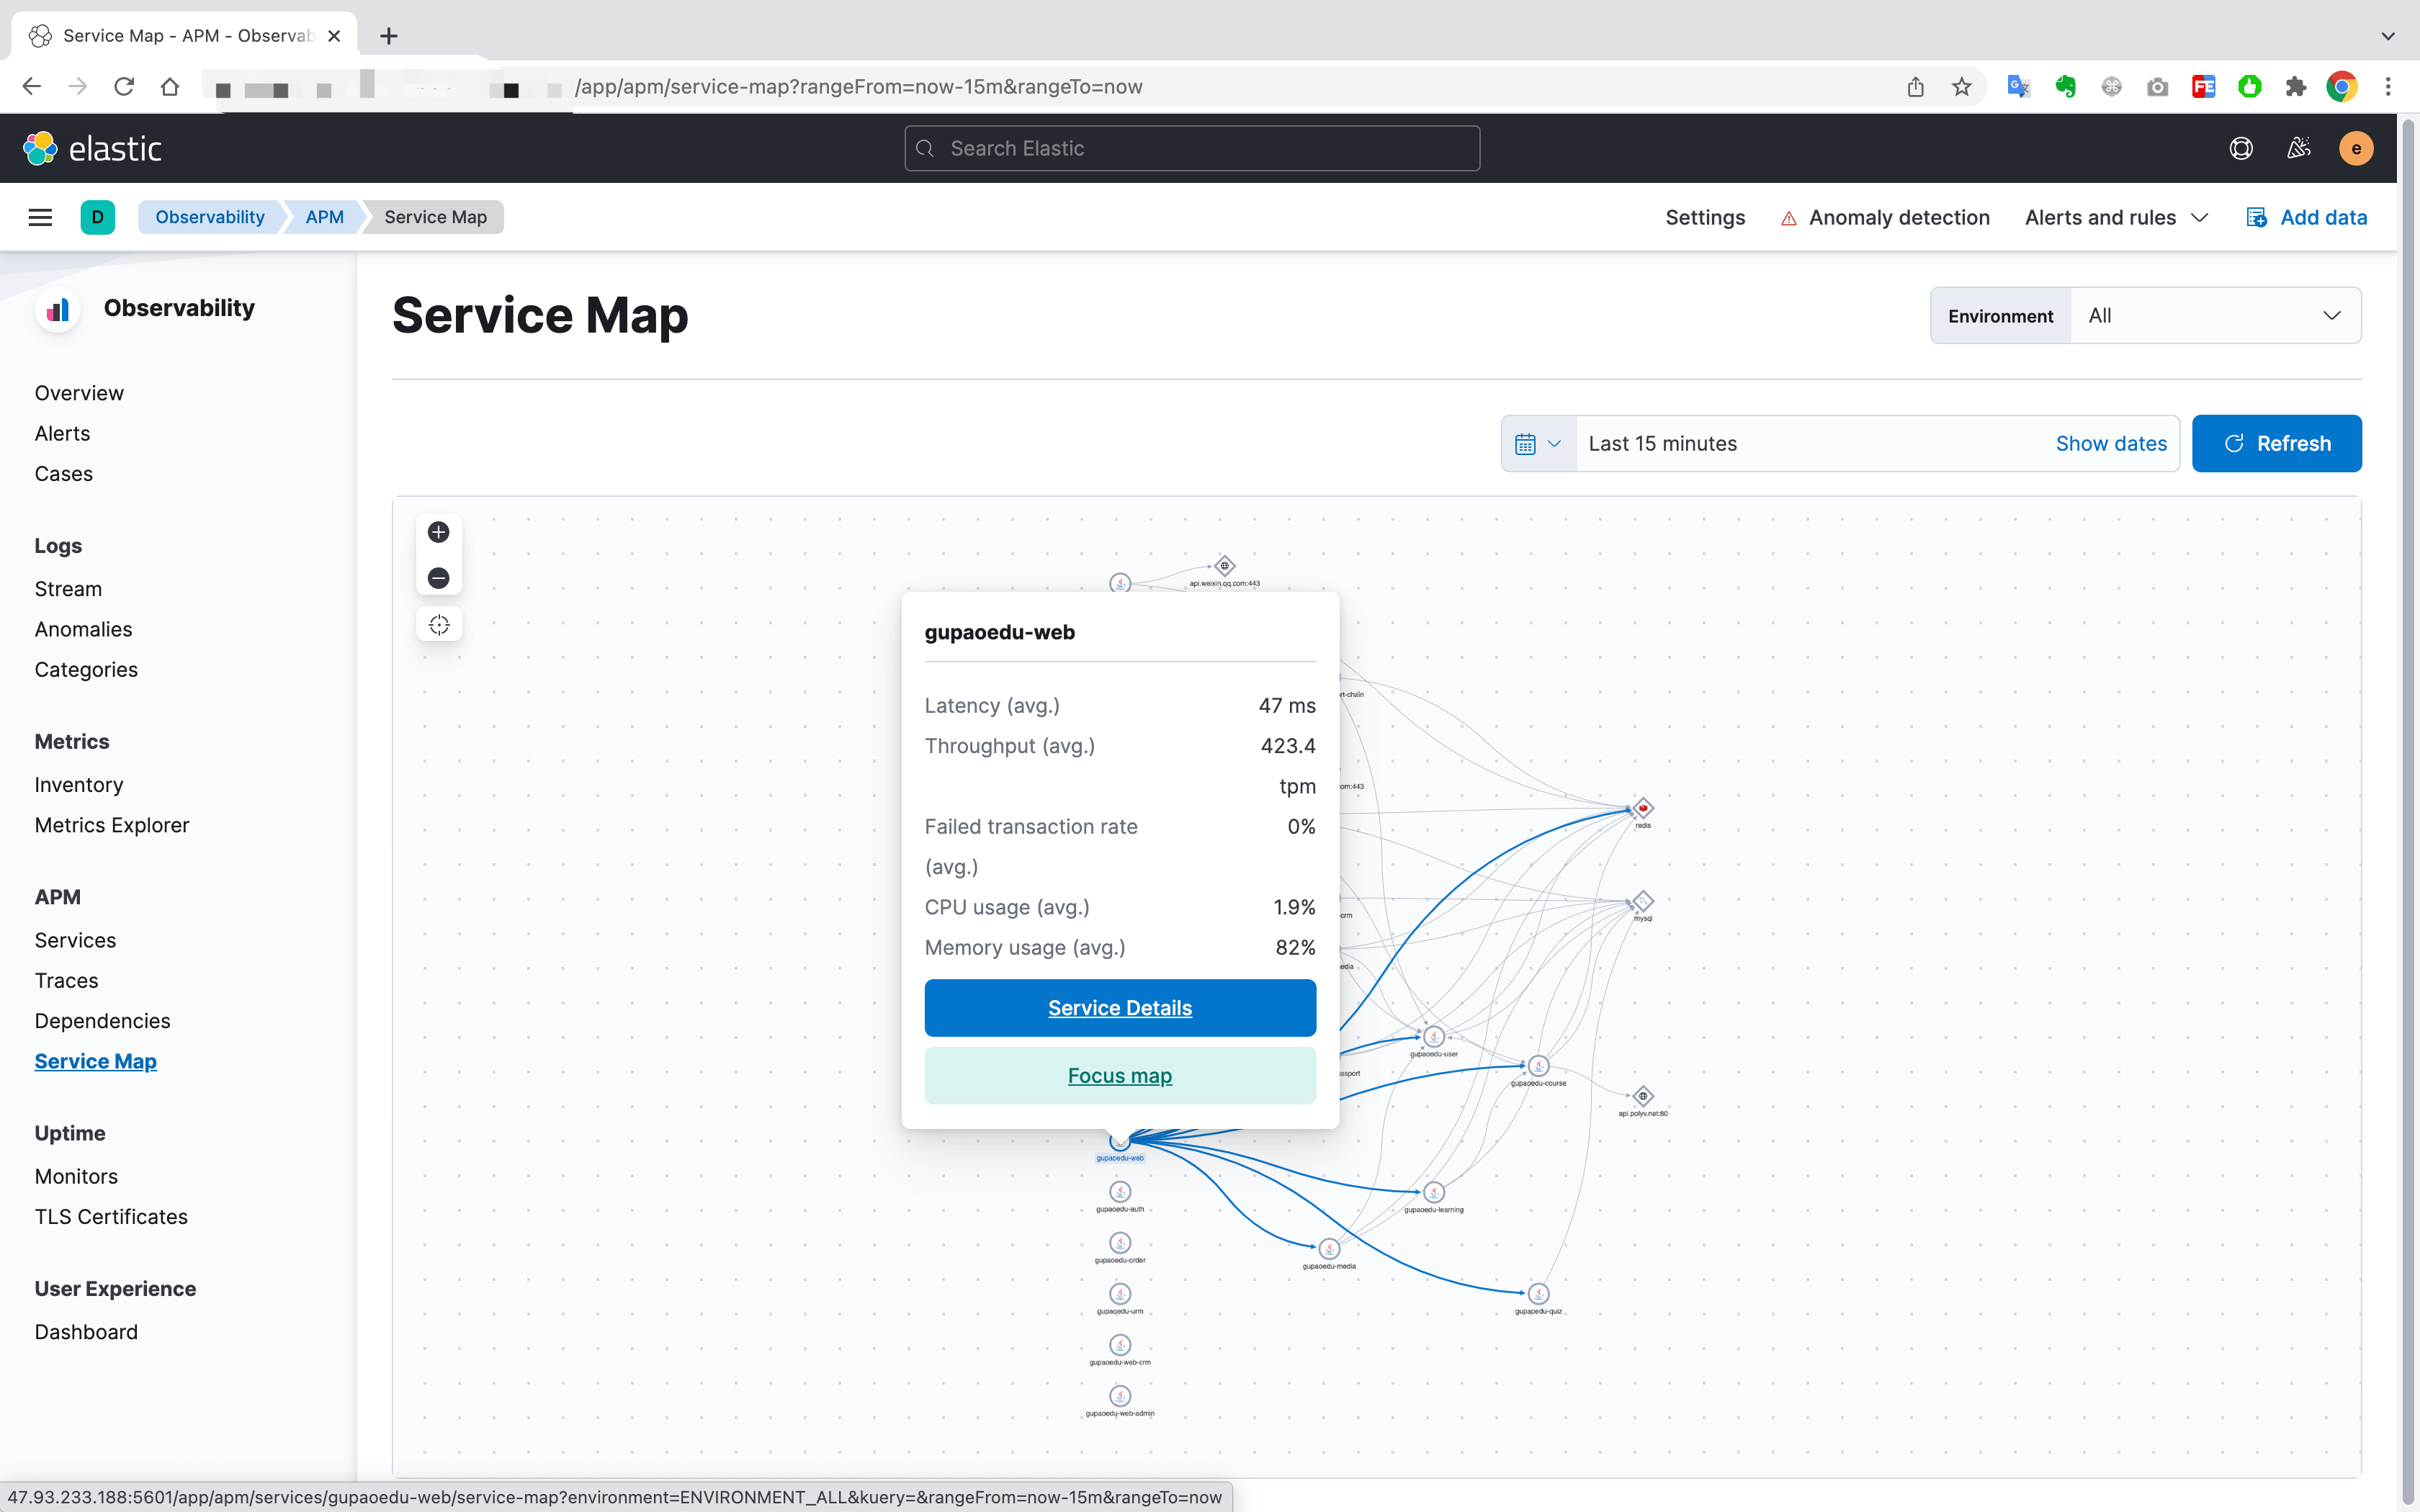The height and width of the screenshot is (1512, 2420).
Task: Open a new browser tab
Action: pyautogui.click(x=389, y=36)
